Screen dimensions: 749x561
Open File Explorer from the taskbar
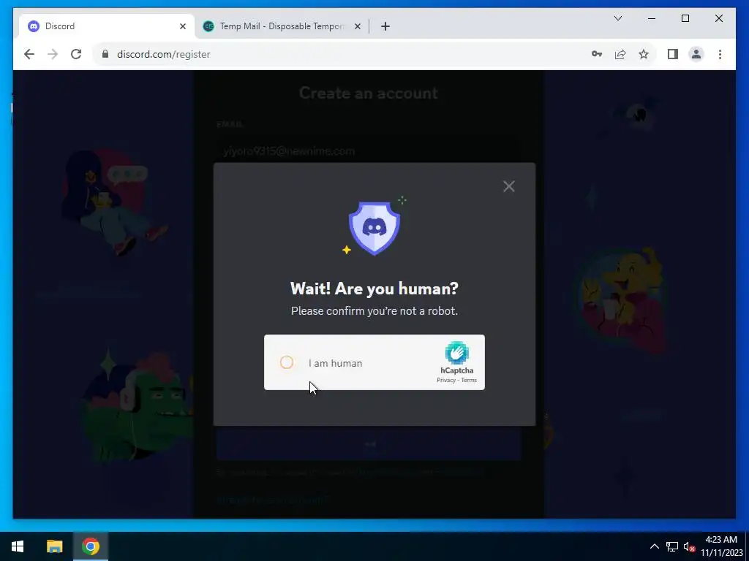[54, 546]
